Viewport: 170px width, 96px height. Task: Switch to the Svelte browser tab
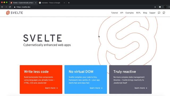[23, 3]
